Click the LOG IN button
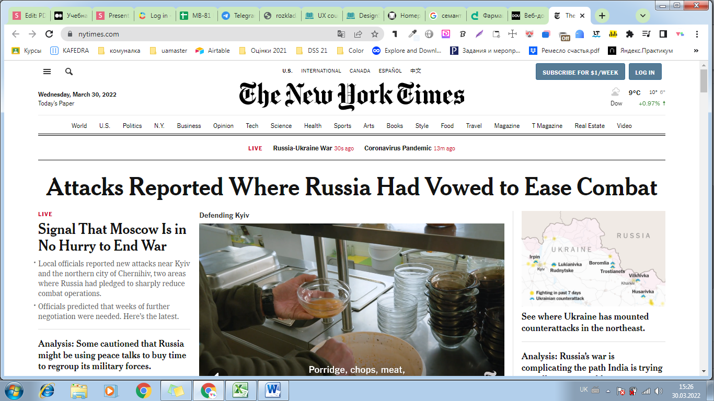Viewport: 714px width, 401px height. (644, 72)
